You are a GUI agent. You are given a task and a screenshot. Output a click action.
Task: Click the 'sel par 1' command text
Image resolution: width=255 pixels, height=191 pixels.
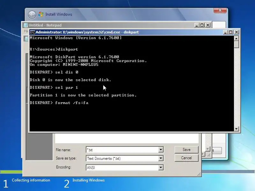(x=67, y=88)
